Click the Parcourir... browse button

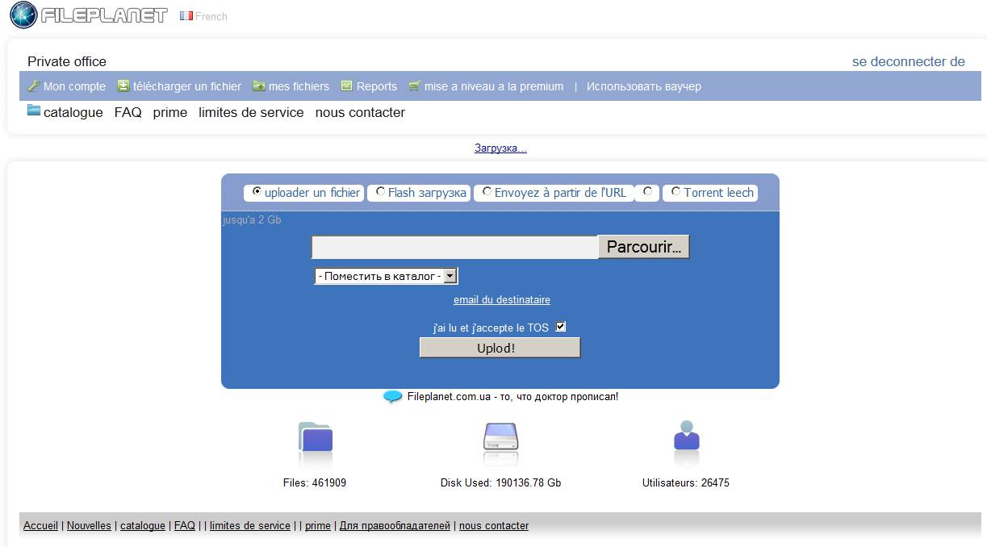coord(643,247)
